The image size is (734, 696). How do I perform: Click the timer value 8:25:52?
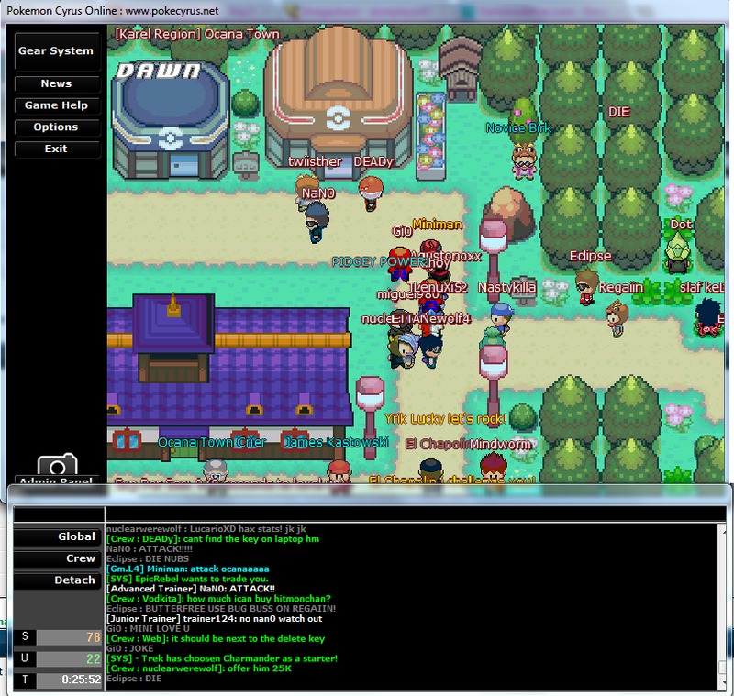69,679
